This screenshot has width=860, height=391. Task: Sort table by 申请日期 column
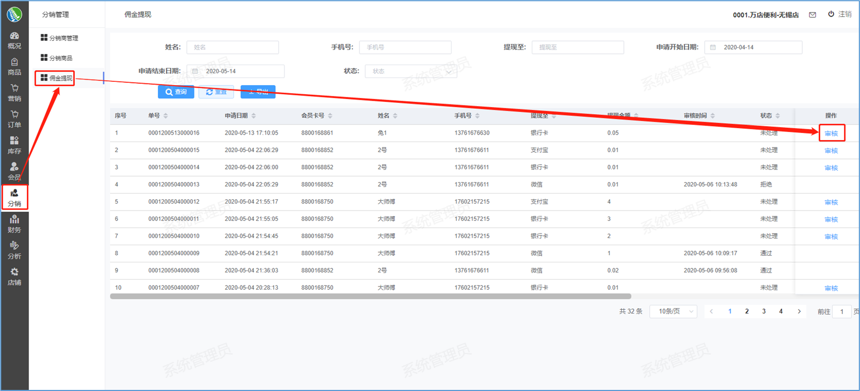[253, 116]
